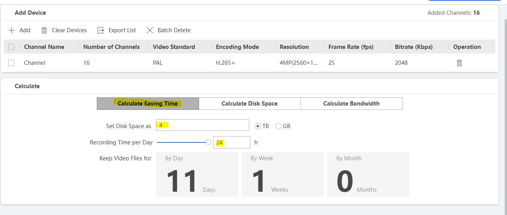Click the Clear Devices trash icon
Screen dimensions: 507x215
click(x=44, y=30)
